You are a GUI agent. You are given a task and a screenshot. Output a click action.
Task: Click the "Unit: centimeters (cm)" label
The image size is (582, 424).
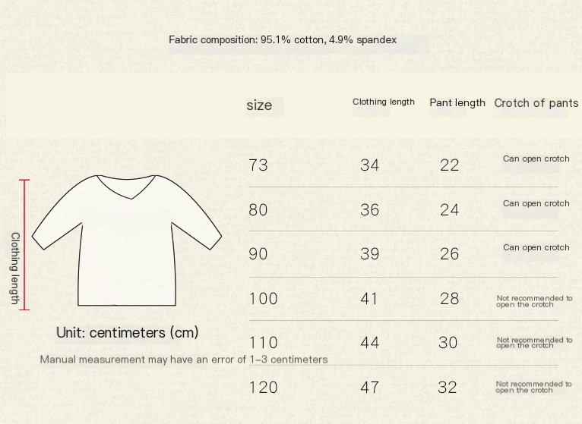click(x=128, y=333)
